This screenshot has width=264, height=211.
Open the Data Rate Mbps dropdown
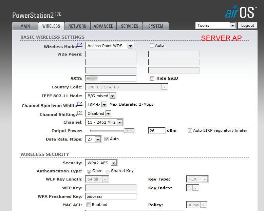click(93, 139)
